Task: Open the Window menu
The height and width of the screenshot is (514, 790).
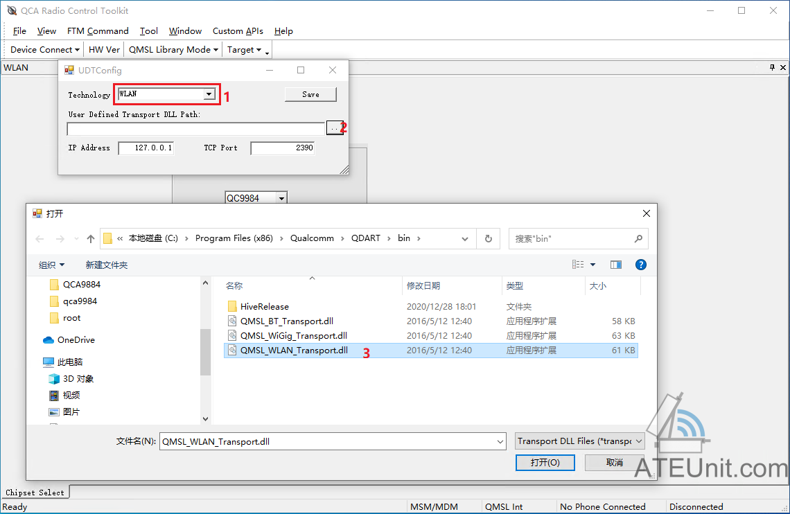Action: click(x=185, y=31)
